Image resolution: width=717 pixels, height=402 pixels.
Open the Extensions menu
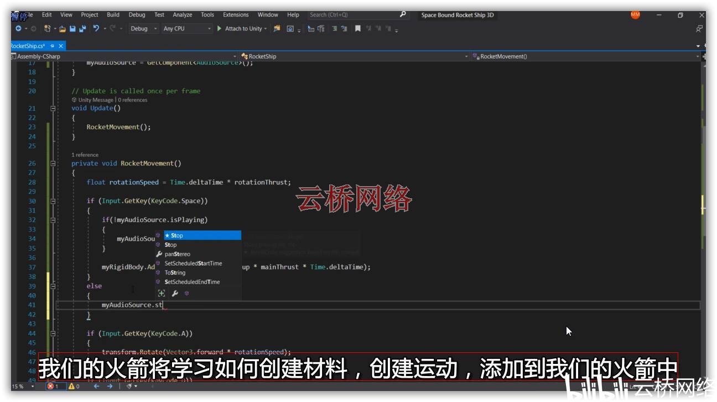tap(235, 15)
